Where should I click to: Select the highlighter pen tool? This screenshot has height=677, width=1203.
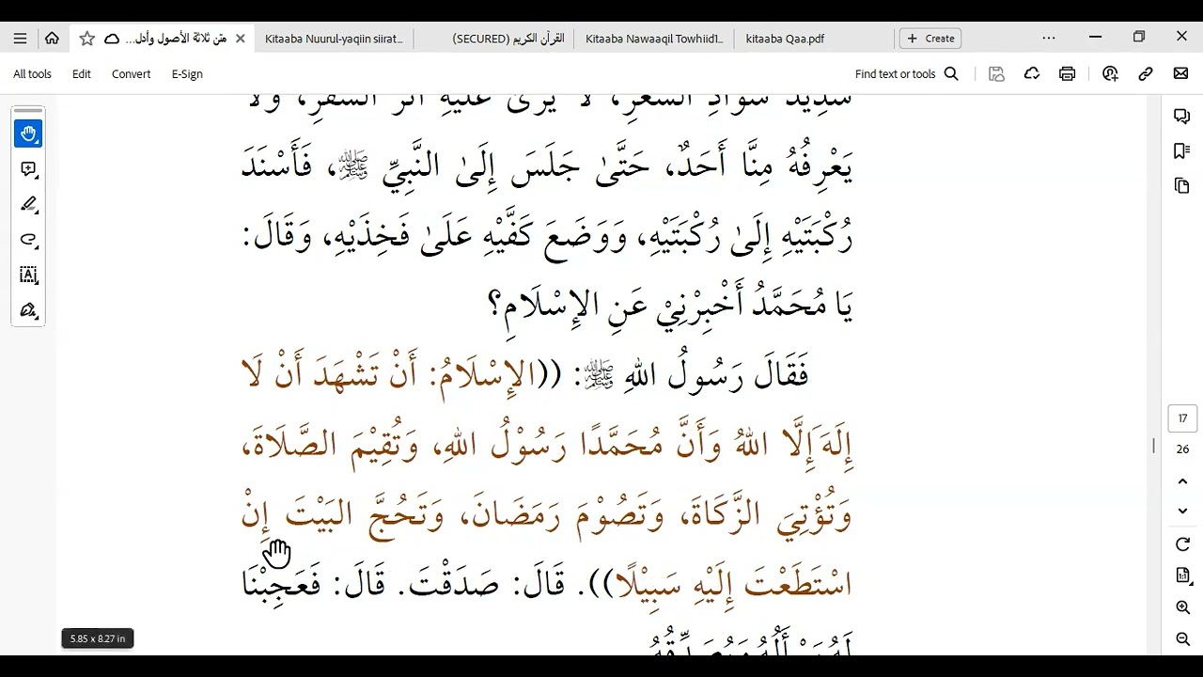[x=28, y=205]
